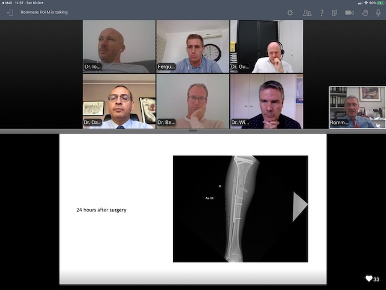
Task: Toggle the video camera on or off
Action: 349,12
